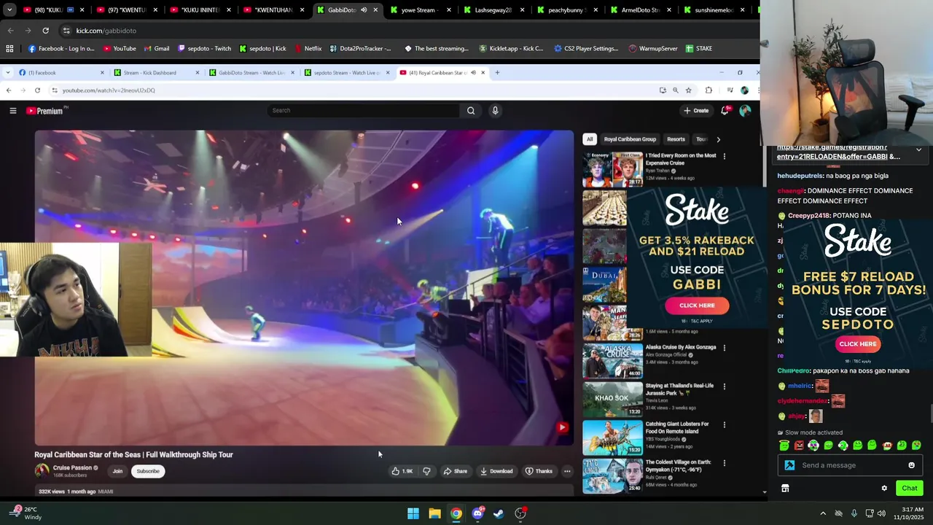The width and height of the screenshot is (933, 525).
Task: Click the YouTube search input field
Action: tap(363, 111)
